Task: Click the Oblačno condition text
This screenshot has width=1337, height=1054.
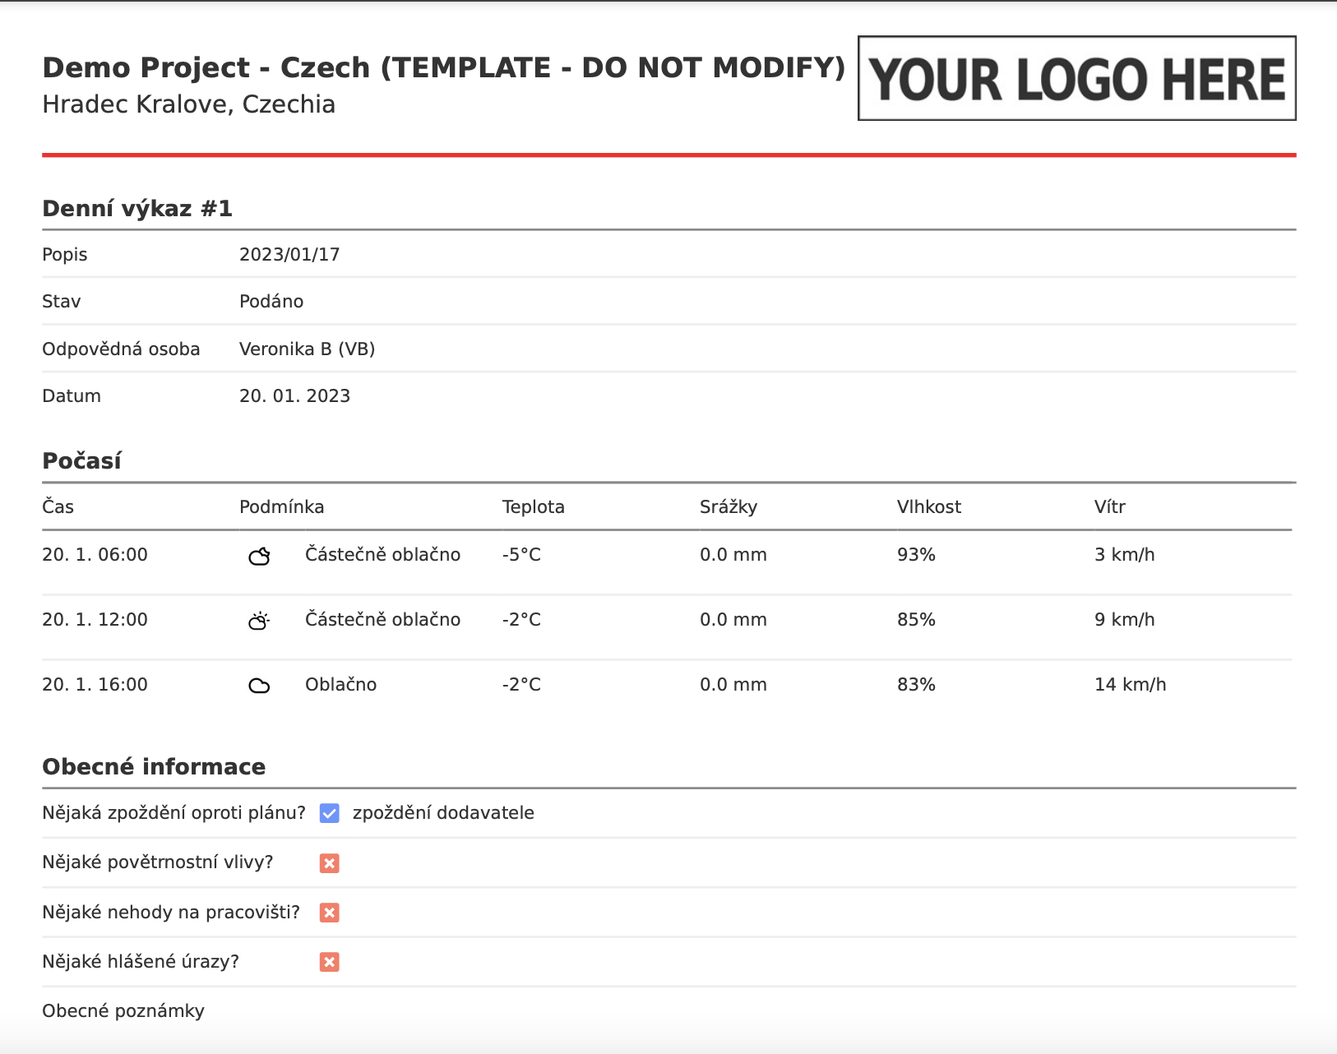Action: pos(341,685)
